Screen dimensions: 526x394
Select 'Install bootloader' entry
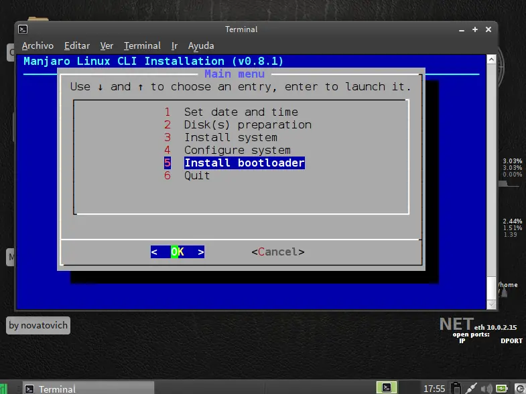click(x=244, y=163)
